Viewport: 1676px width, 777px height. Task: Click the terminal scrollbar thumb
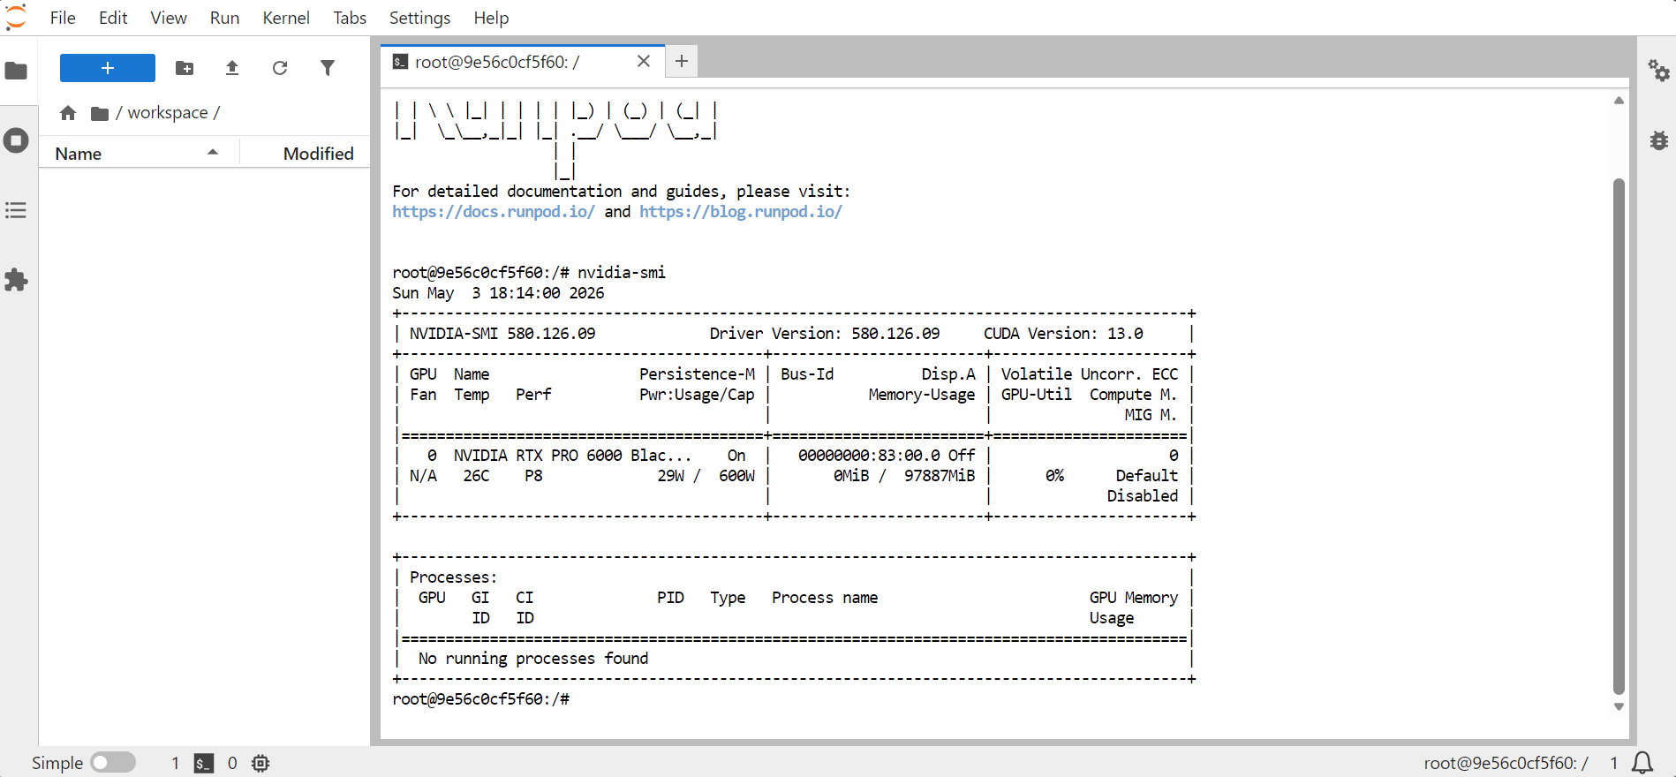pyautogui.click(x=1619, y=437)
